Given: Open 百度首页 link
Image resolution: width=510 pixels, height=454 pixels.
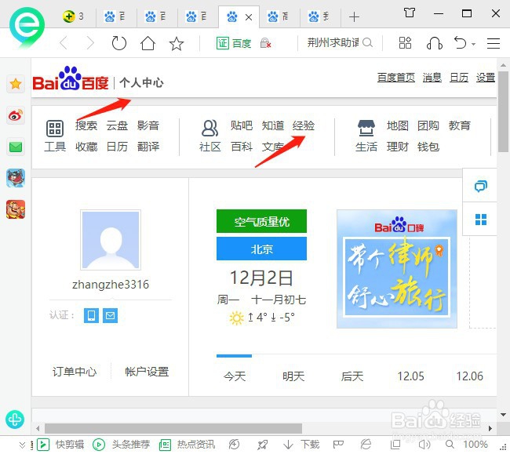Looking at the screenshot, I should tap(395, 78).
